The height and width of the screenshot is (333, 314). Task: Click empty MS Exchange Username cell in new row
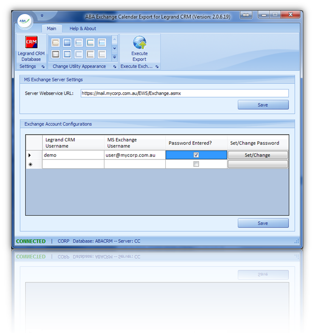tap(135, 164)
